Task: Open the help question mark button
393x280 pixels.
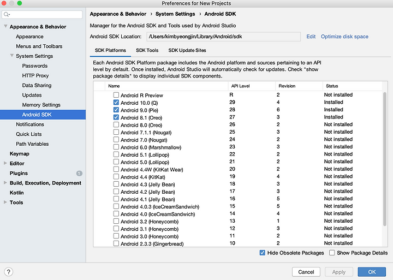Action: pyautogui.click(x=9, y=272)
